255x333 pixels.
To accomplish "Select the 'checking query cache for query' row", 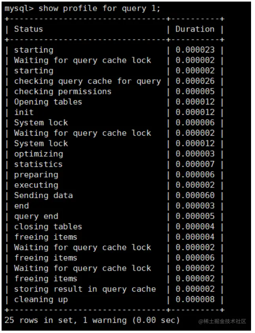I will pyautogui.click(x=87, y=81).
